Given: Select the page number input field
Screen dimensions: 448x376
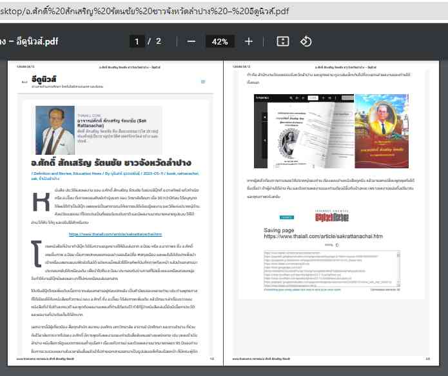Looking at the screenshot, I should pos(136,41).
